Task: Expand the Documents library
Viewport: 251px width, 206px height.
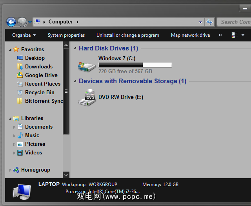Action: pos(14,127)
